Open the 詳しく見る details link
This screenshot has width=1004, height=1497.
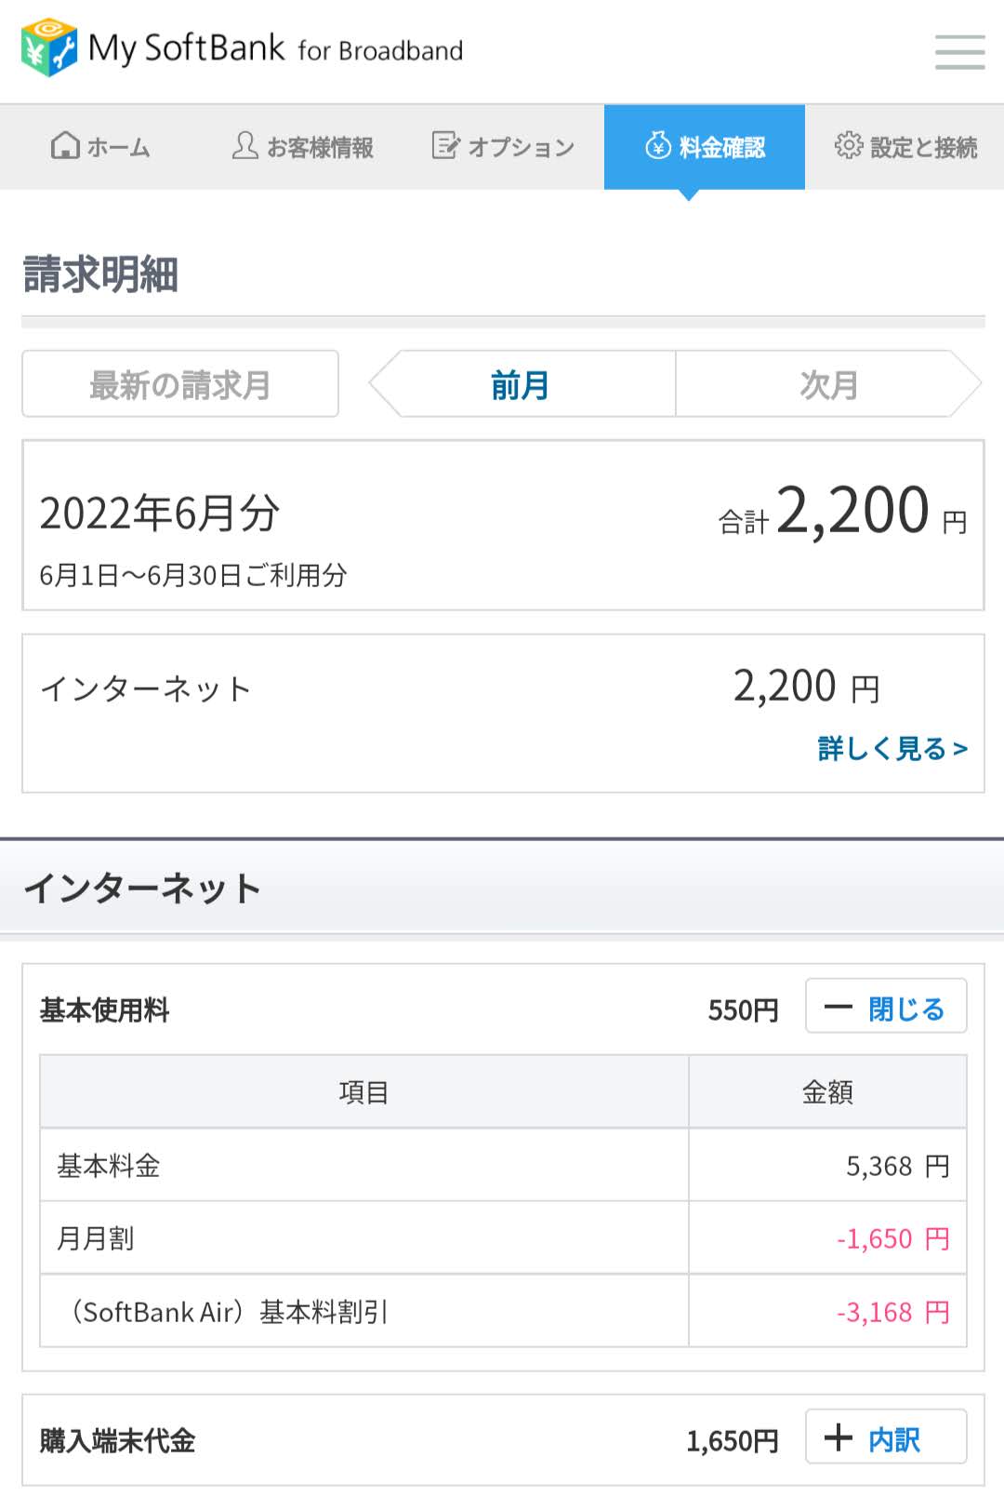[x=892, y=748]
